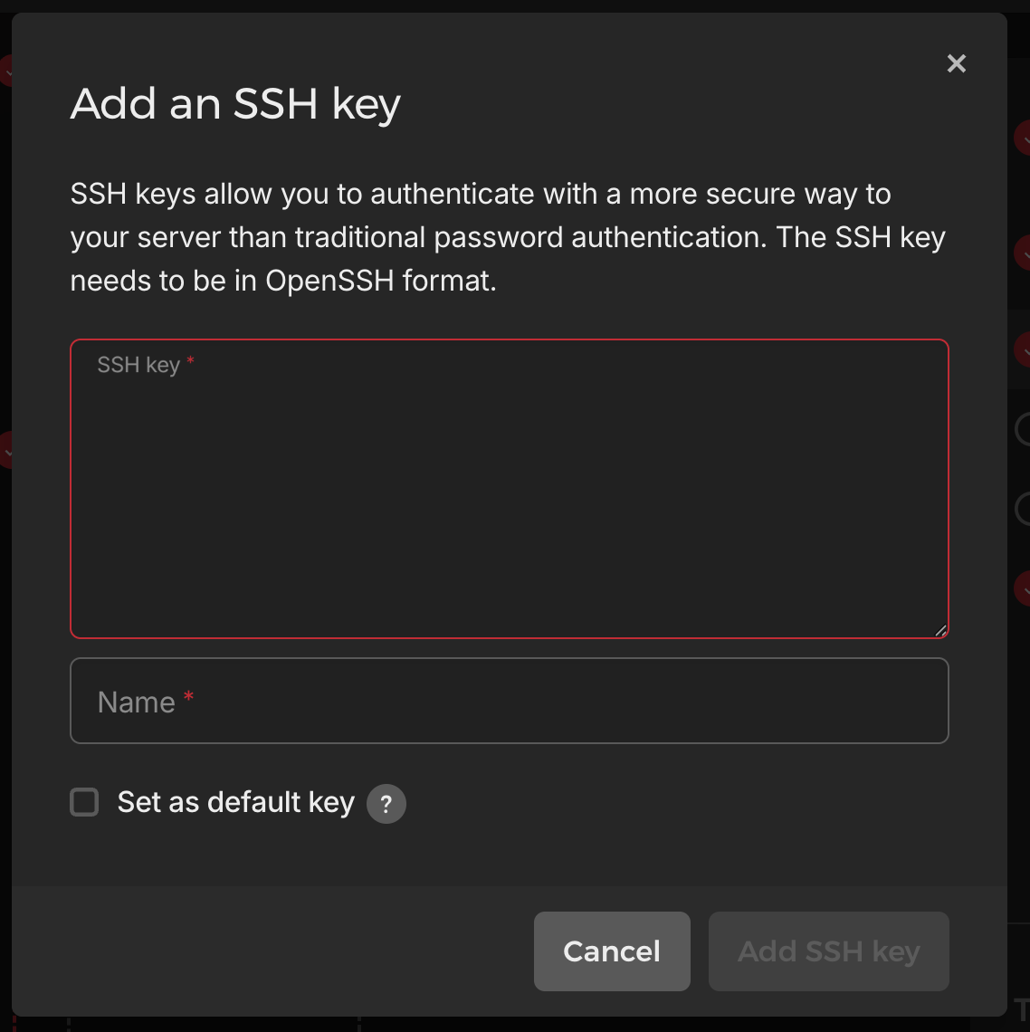Screen dimensions: 1030x1032
Task: Click inside the Name input field
Action: click(x=509, y=701)
